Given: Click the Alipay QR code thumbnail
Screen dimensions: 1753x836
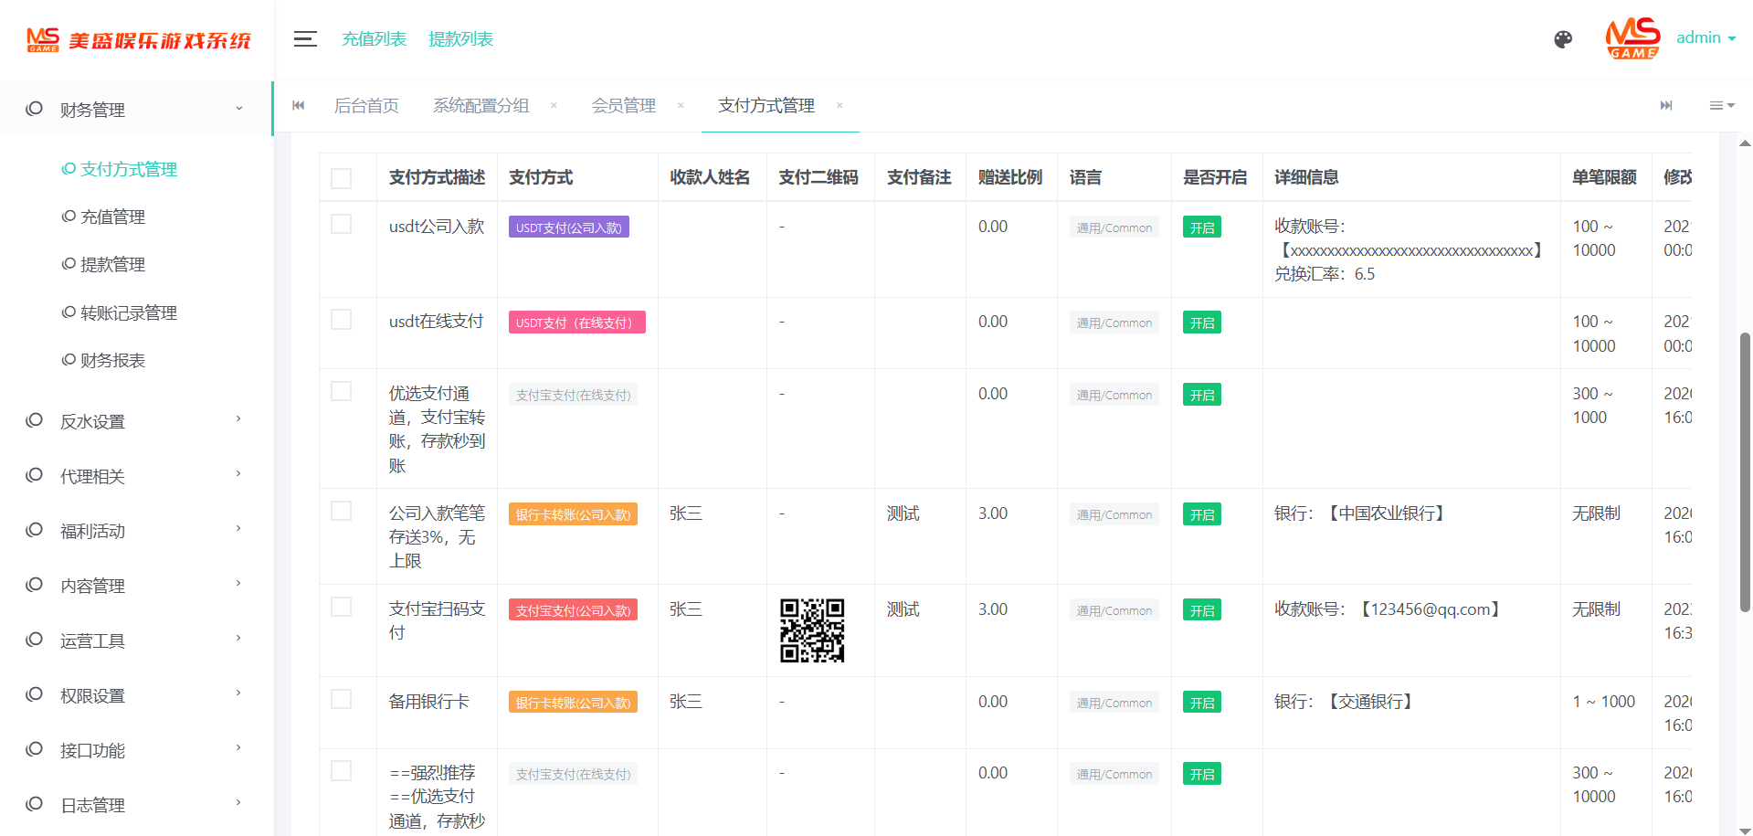Looking at the screenshot, I should (812, 630).
